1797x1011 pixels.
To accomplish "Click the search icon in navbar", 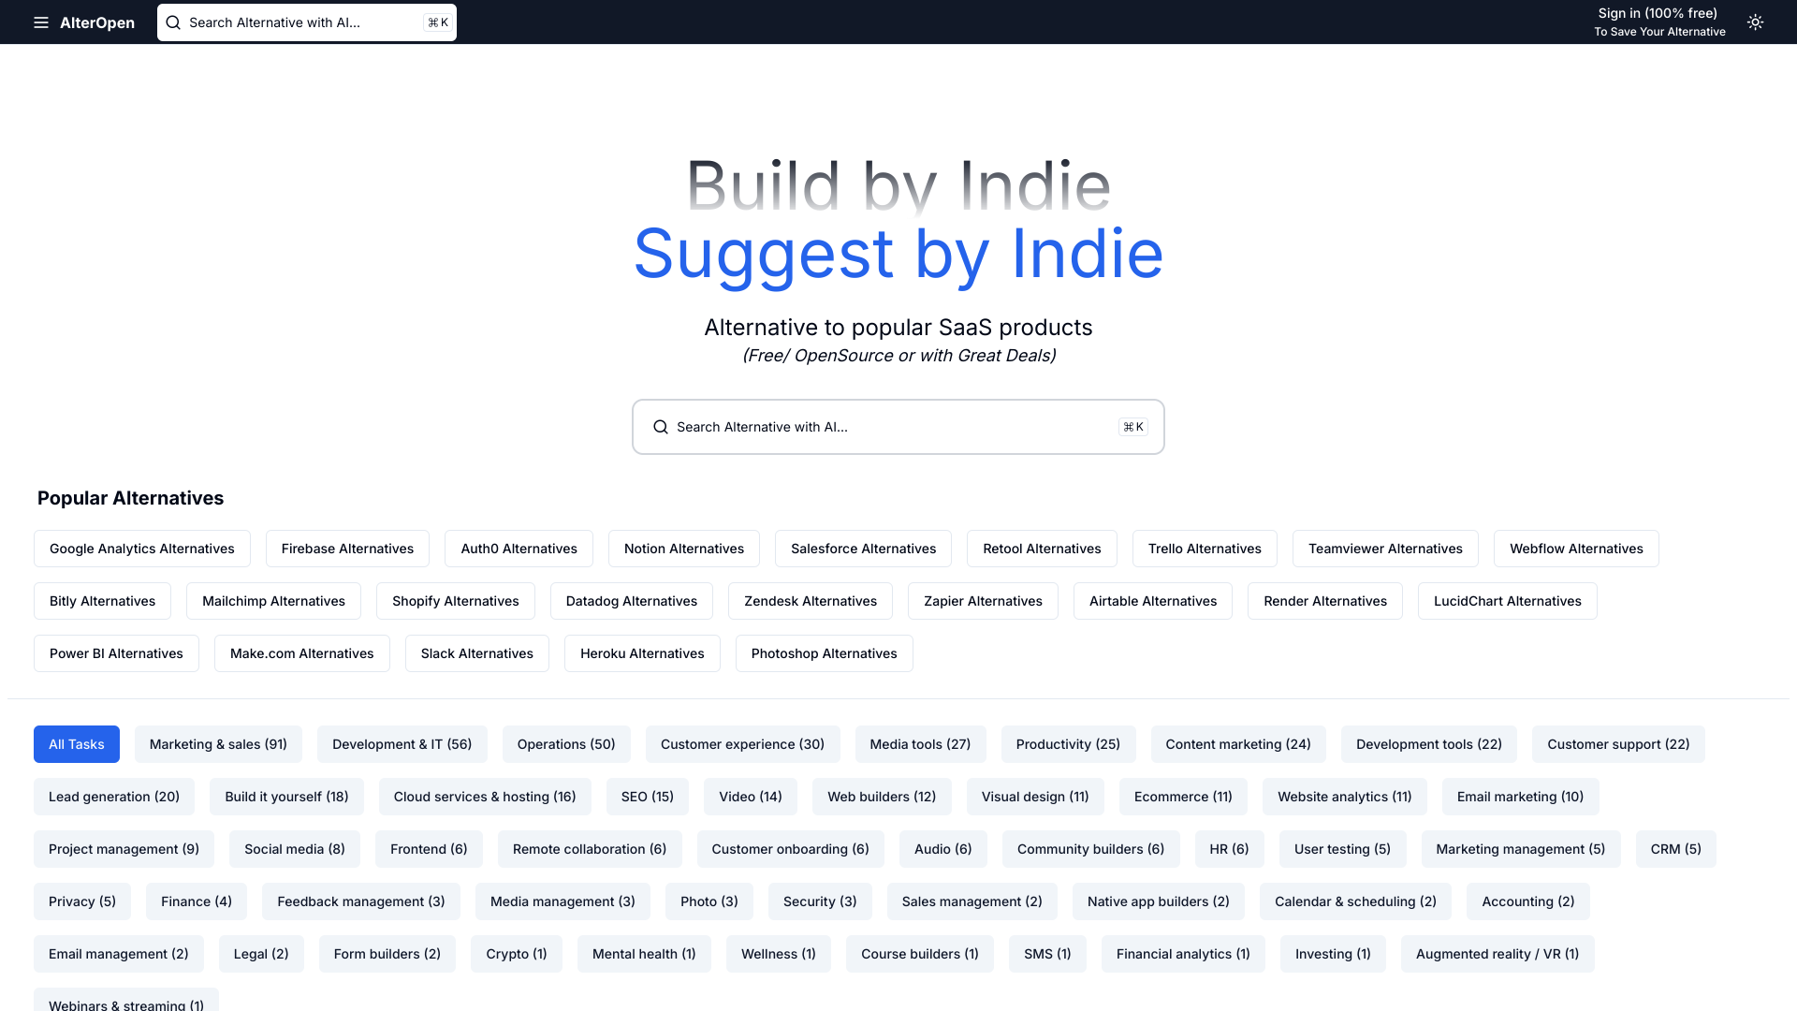I will (x=174, y=22).
